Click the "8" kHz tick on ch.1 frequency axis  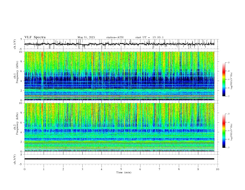[x=22, y=61]
